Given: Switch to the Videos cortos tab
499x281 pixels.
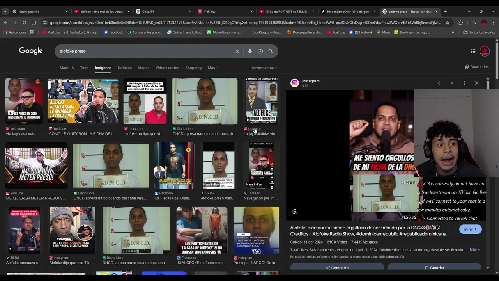Looking at the screenshot, I should tap(167, 68).
